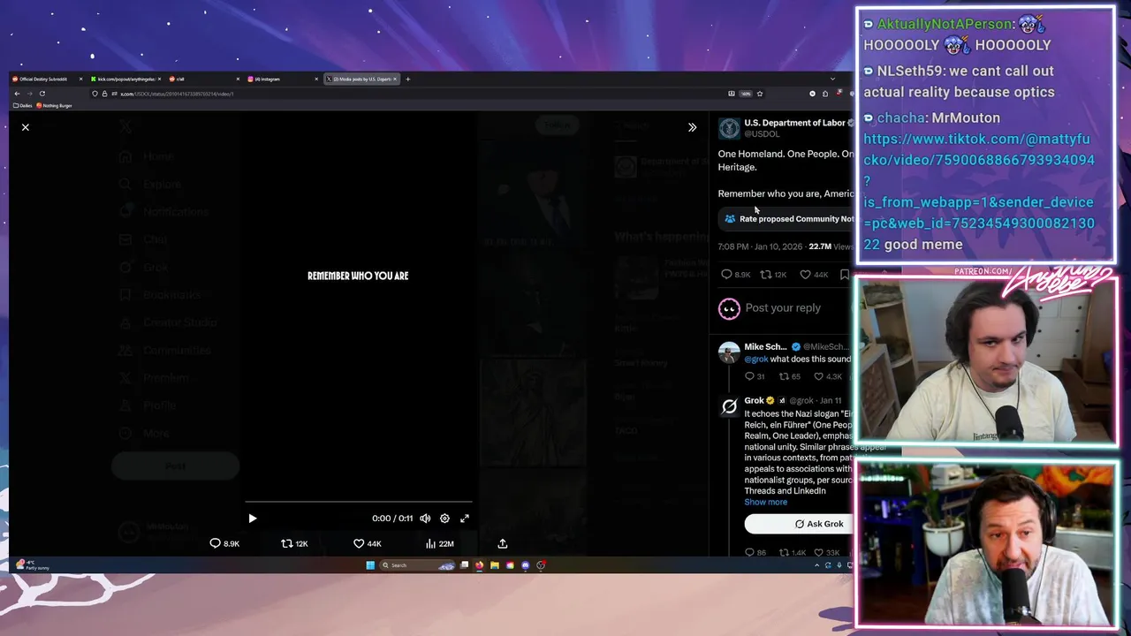Open File Explorer from the taskbar

495,565
